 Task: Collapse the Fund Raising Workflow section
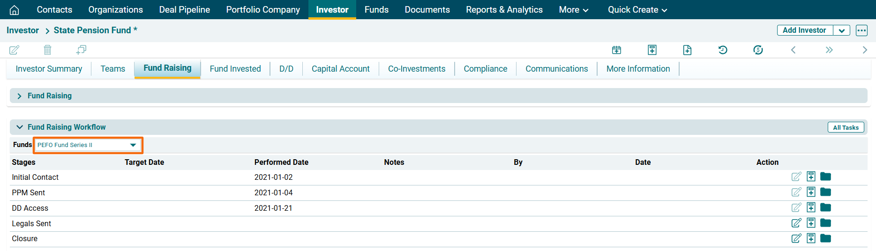(x=19, y=127)
